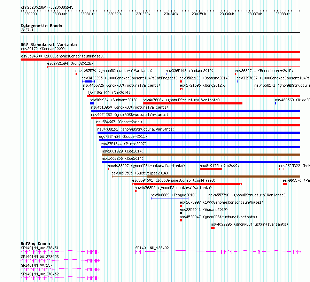Click dgv4180n100 (Coe2014) label
Screen dimensions: 310x282
click(108, 93)
